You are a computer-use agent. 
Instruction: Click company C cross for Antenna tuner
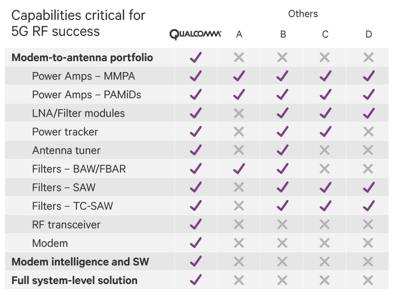325,150
